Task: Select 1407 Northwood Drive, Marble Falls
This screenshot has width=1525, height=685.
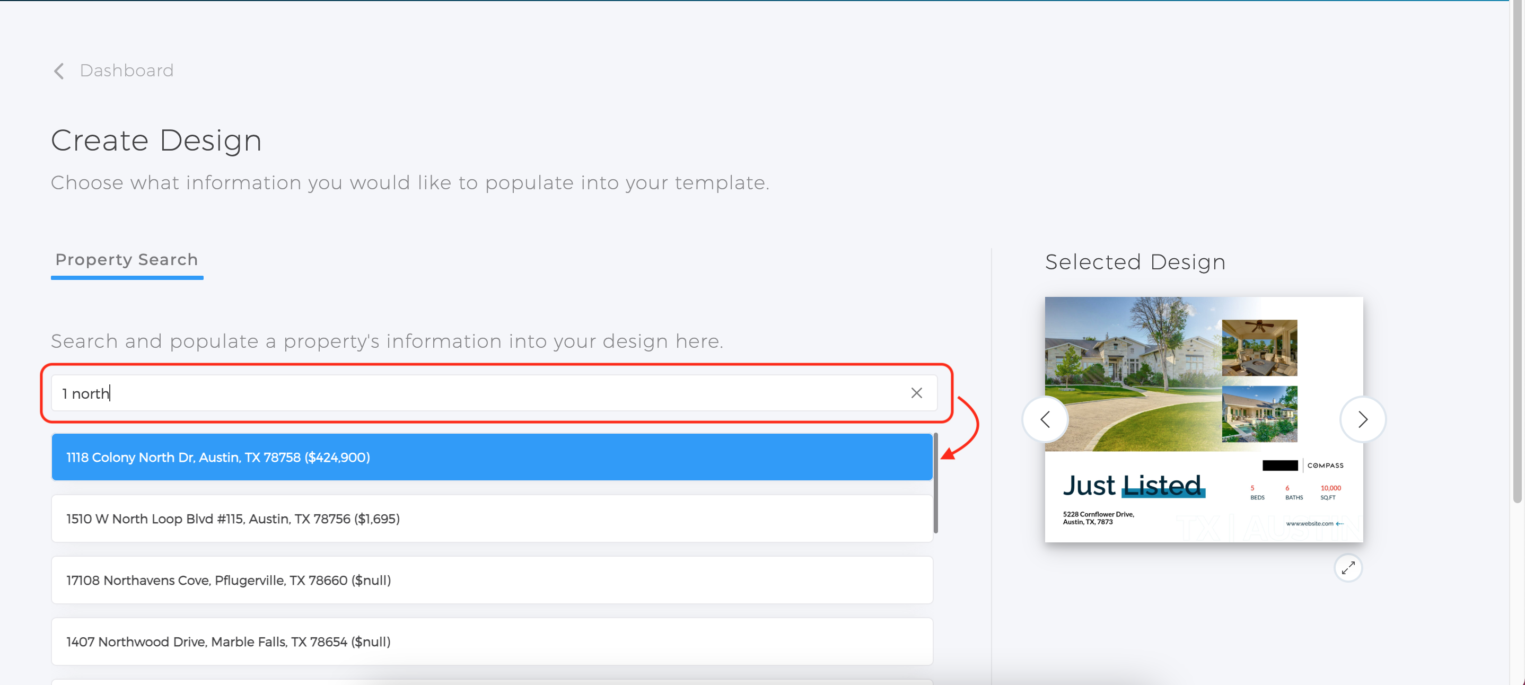Action: point(492,642)
